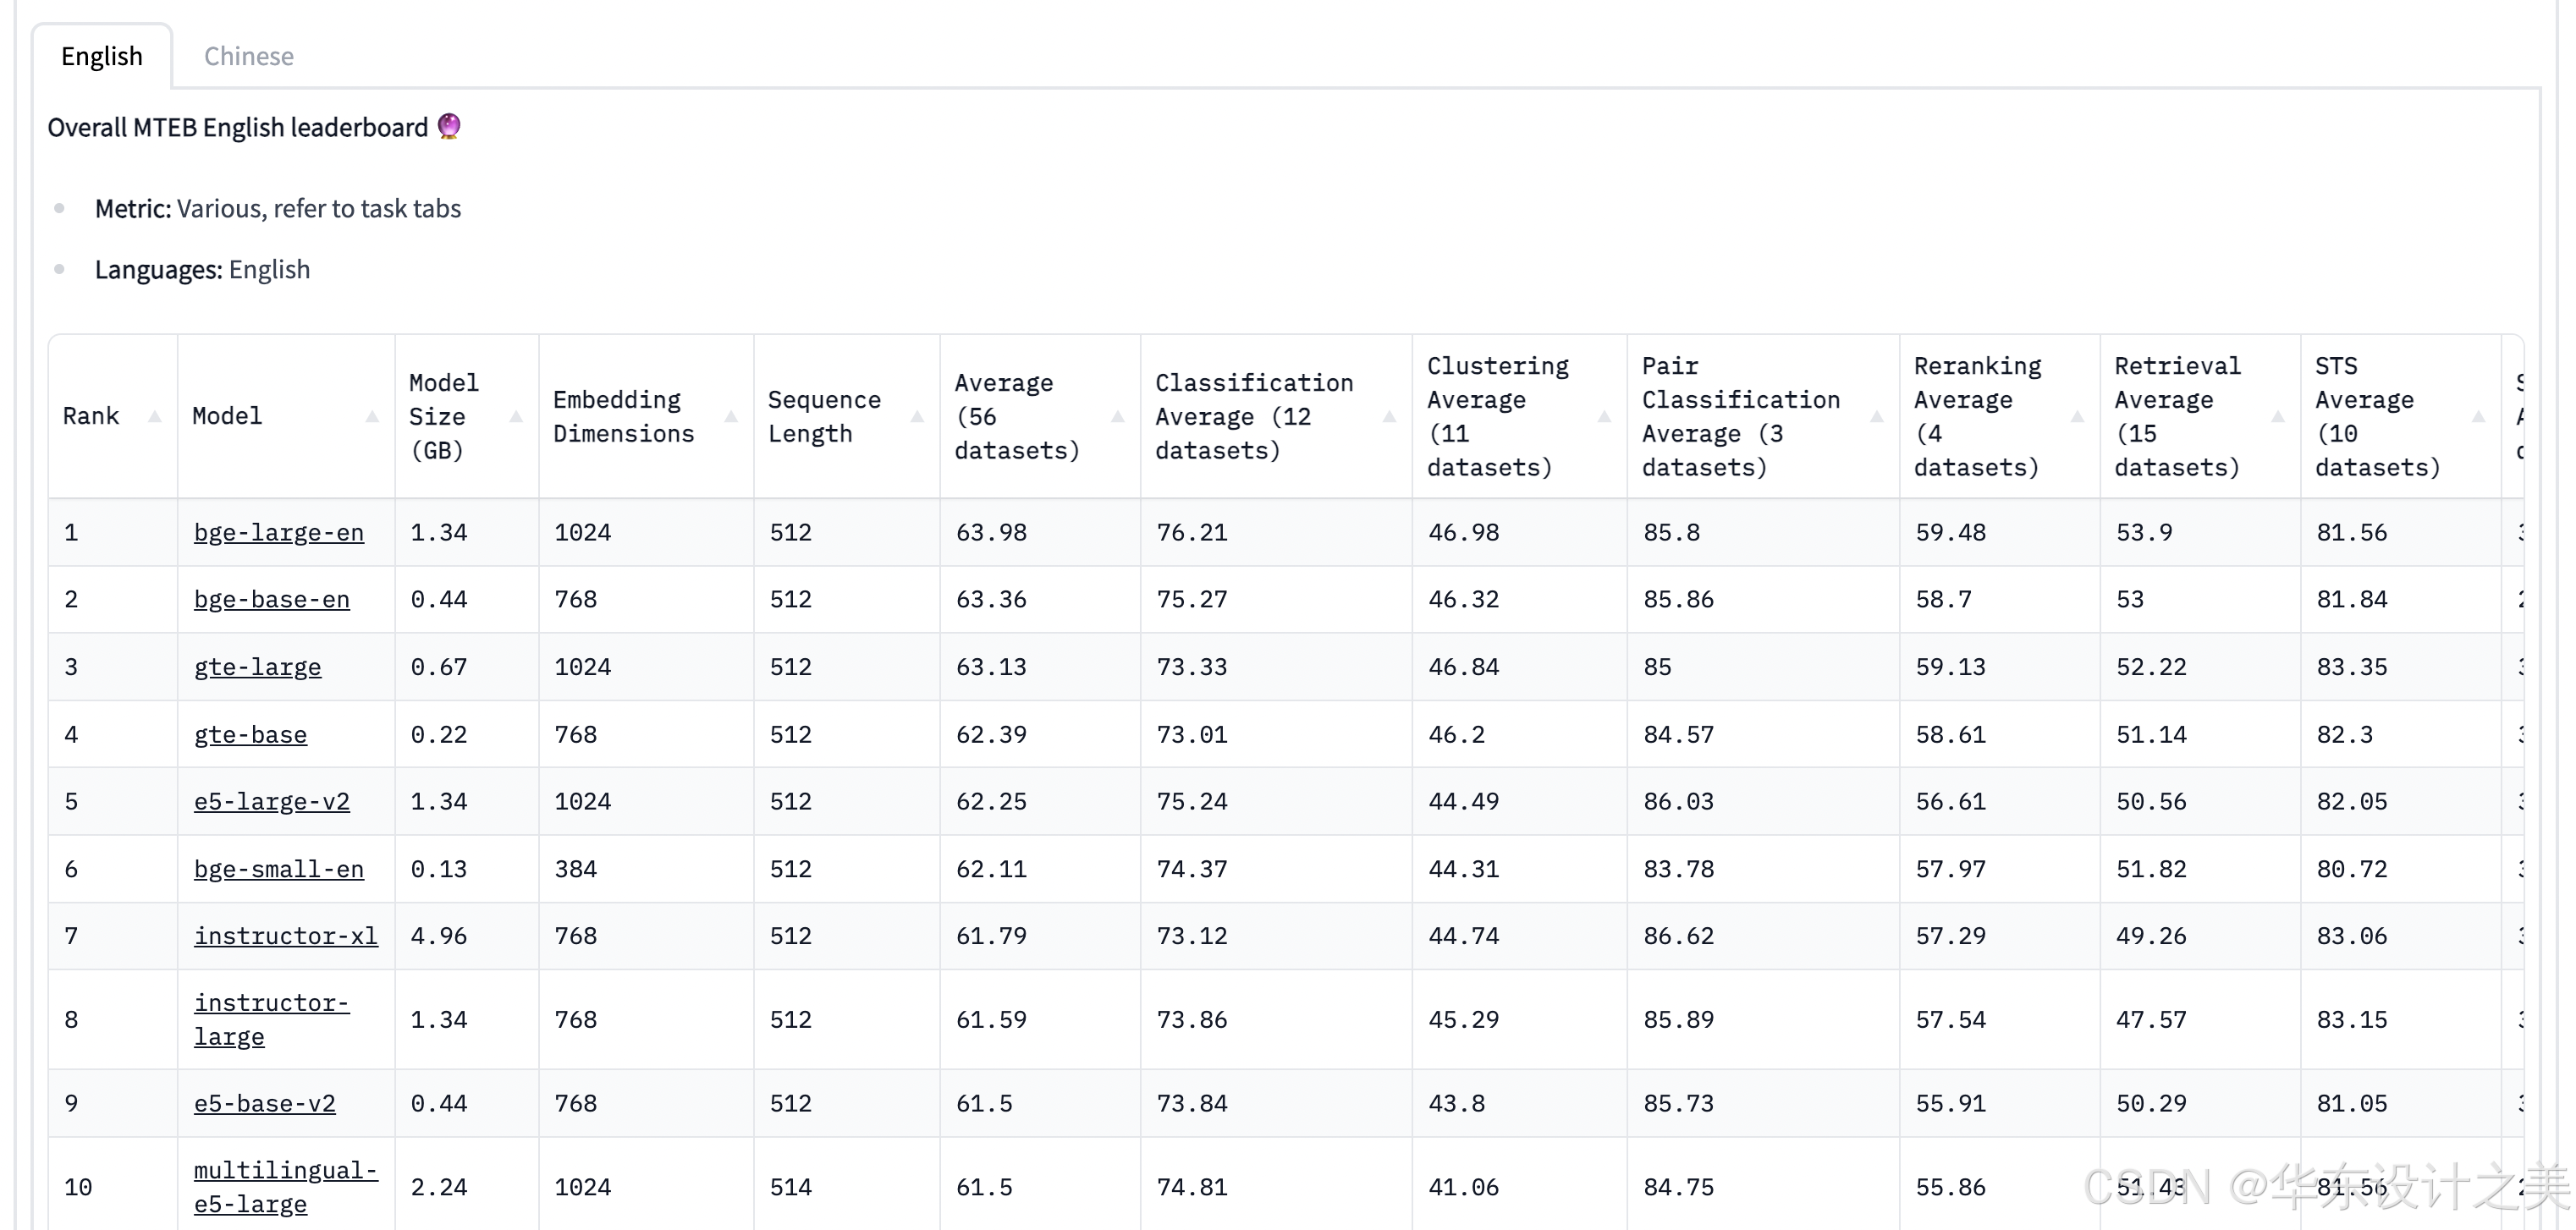Viewport: 2576px width, 1230px height.
Task: Switch to the Chinese tab
Action: pos(249,56)
